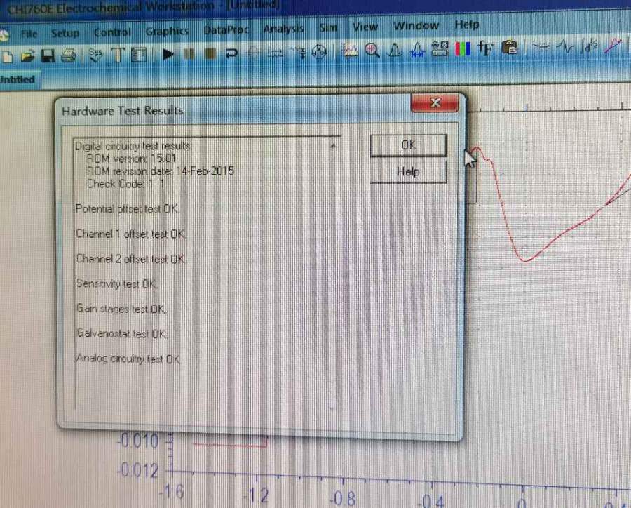Show Present Data Plot icon
The width and height of the screenshot is (631, 508).
pos(350,51)
